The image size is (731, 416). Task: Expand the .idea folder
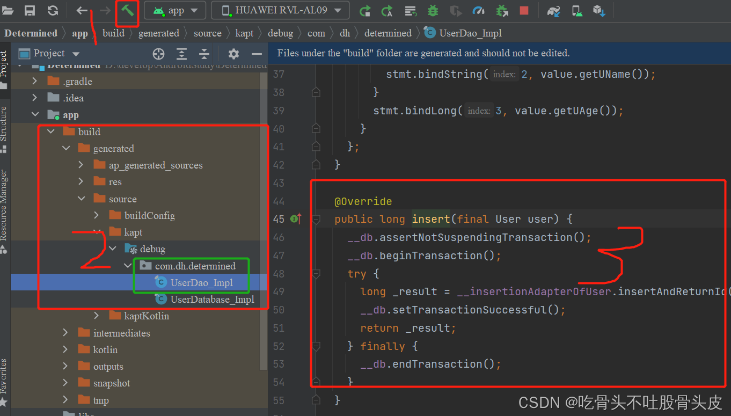35,98
